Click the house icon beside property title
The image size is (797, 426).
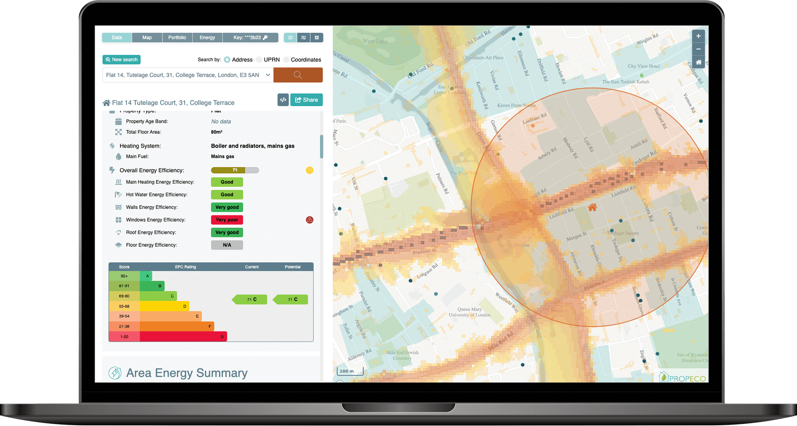[107, 103]
